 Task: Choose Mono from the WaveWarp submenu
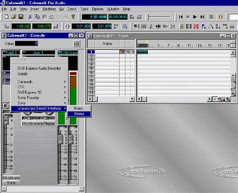[x=79, y=108]
